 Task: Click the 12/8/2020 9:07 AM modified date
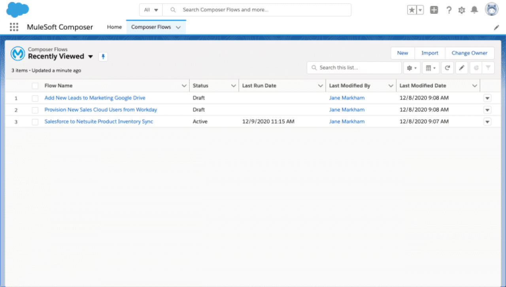(x=424, y=121)
